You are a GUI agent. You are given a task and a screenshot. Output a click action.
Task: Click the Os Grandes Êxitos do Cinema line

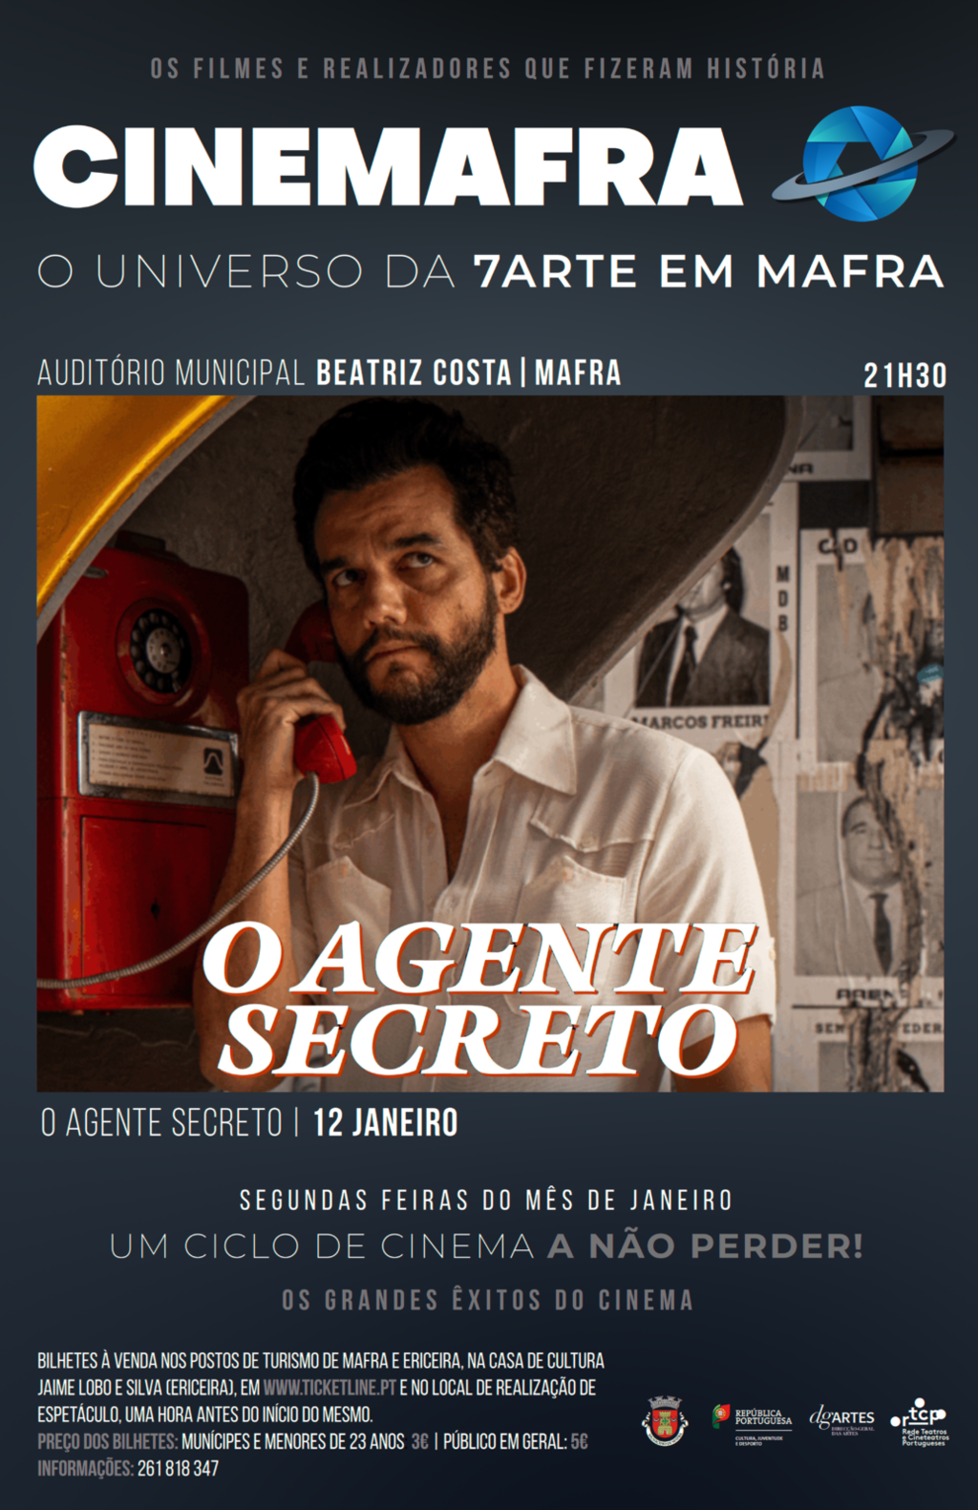tap(488, 1300)
